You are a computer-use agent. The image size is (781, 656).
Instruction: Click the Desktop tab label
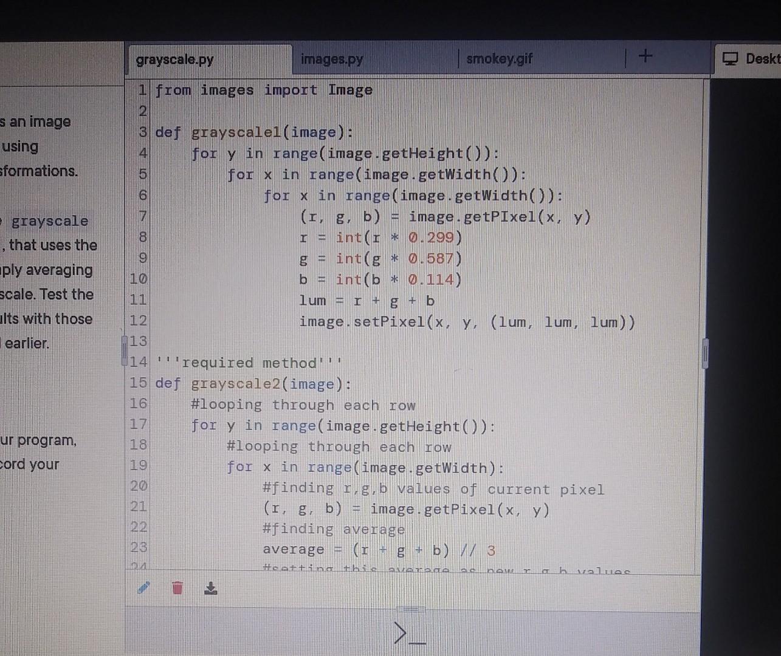pos(763,59)
